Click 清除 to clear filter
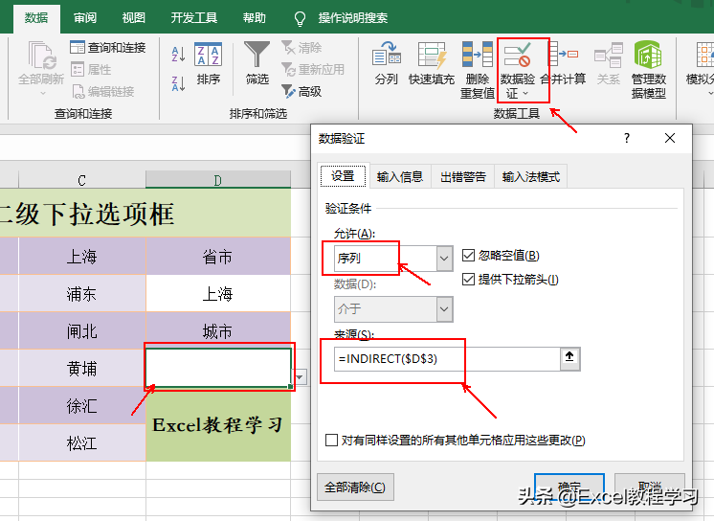 (301, 47)
